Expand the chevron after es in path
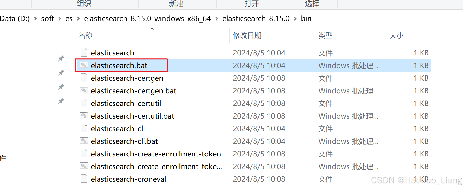 [x=78, y=19]
